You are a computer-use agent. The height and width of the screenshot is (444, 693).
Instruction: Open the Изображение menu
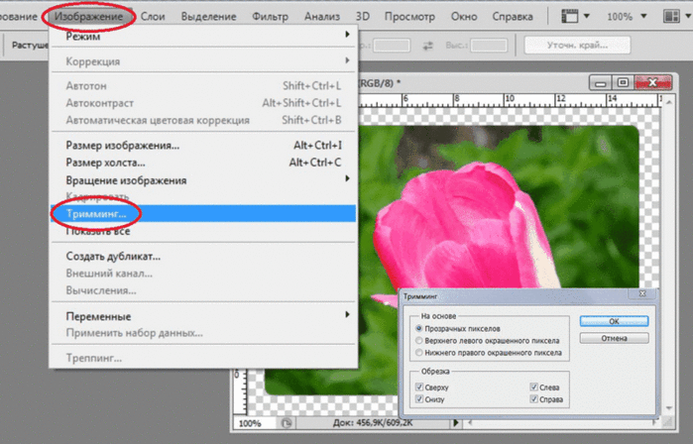click(88, 16)
